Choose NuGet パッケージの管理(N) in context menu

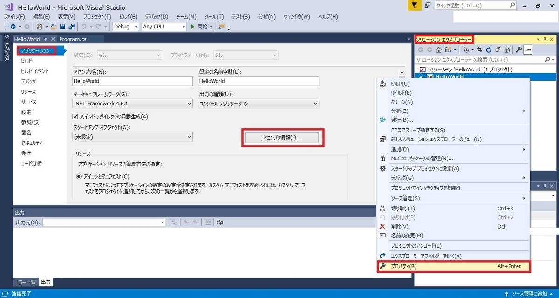coord(453,159)
